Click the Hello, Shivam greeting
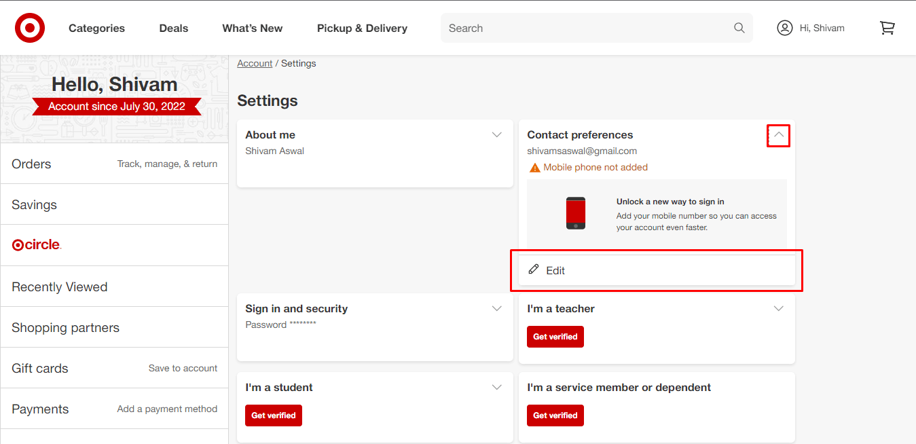This screenshot has height=444, width=916. (115, 84)
